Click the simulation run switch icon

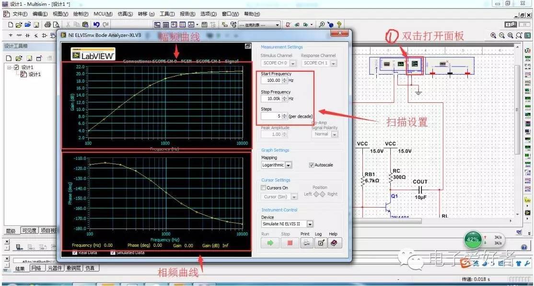coord(511,24)
